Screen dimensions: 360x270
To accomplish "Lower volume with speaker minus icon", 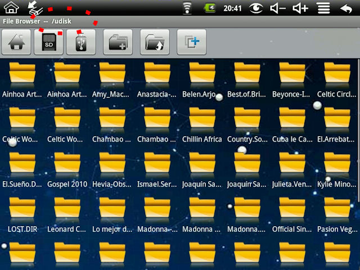I will pyautogui.click(x=277, y=8).
